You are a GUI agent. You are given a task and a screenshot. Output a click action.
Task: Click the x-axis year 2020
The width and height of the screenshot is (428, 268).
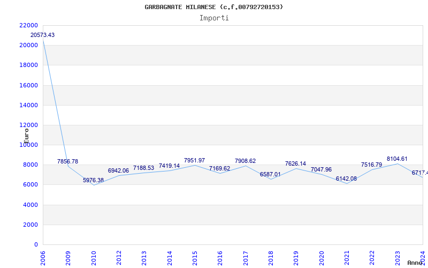322,258
